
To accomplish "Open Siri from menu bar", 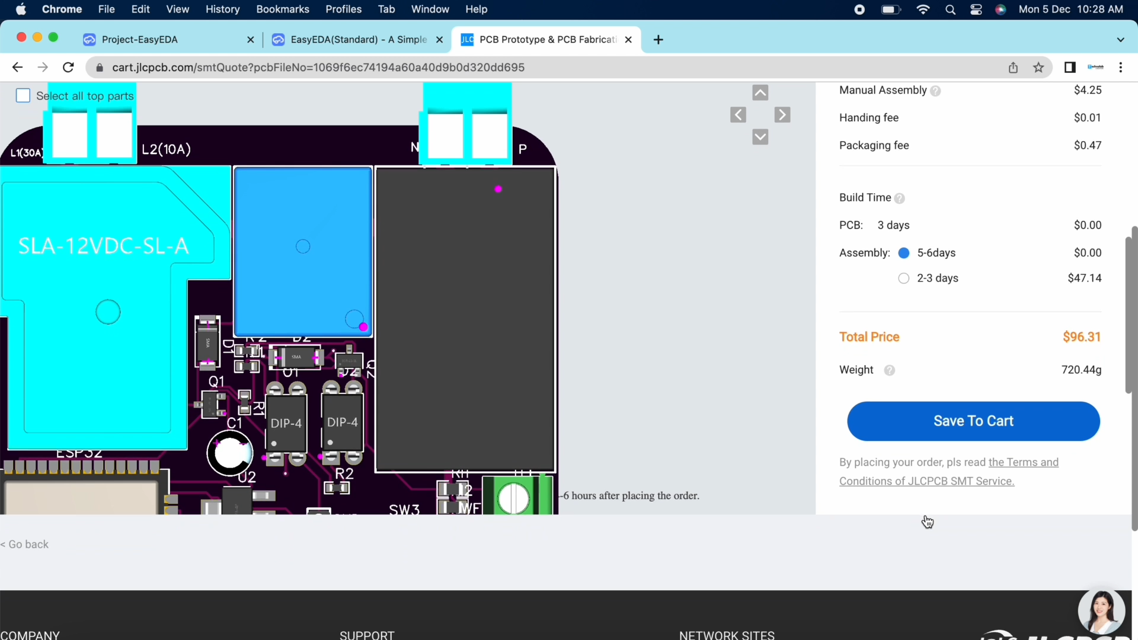I will (x=1000, y=9).
